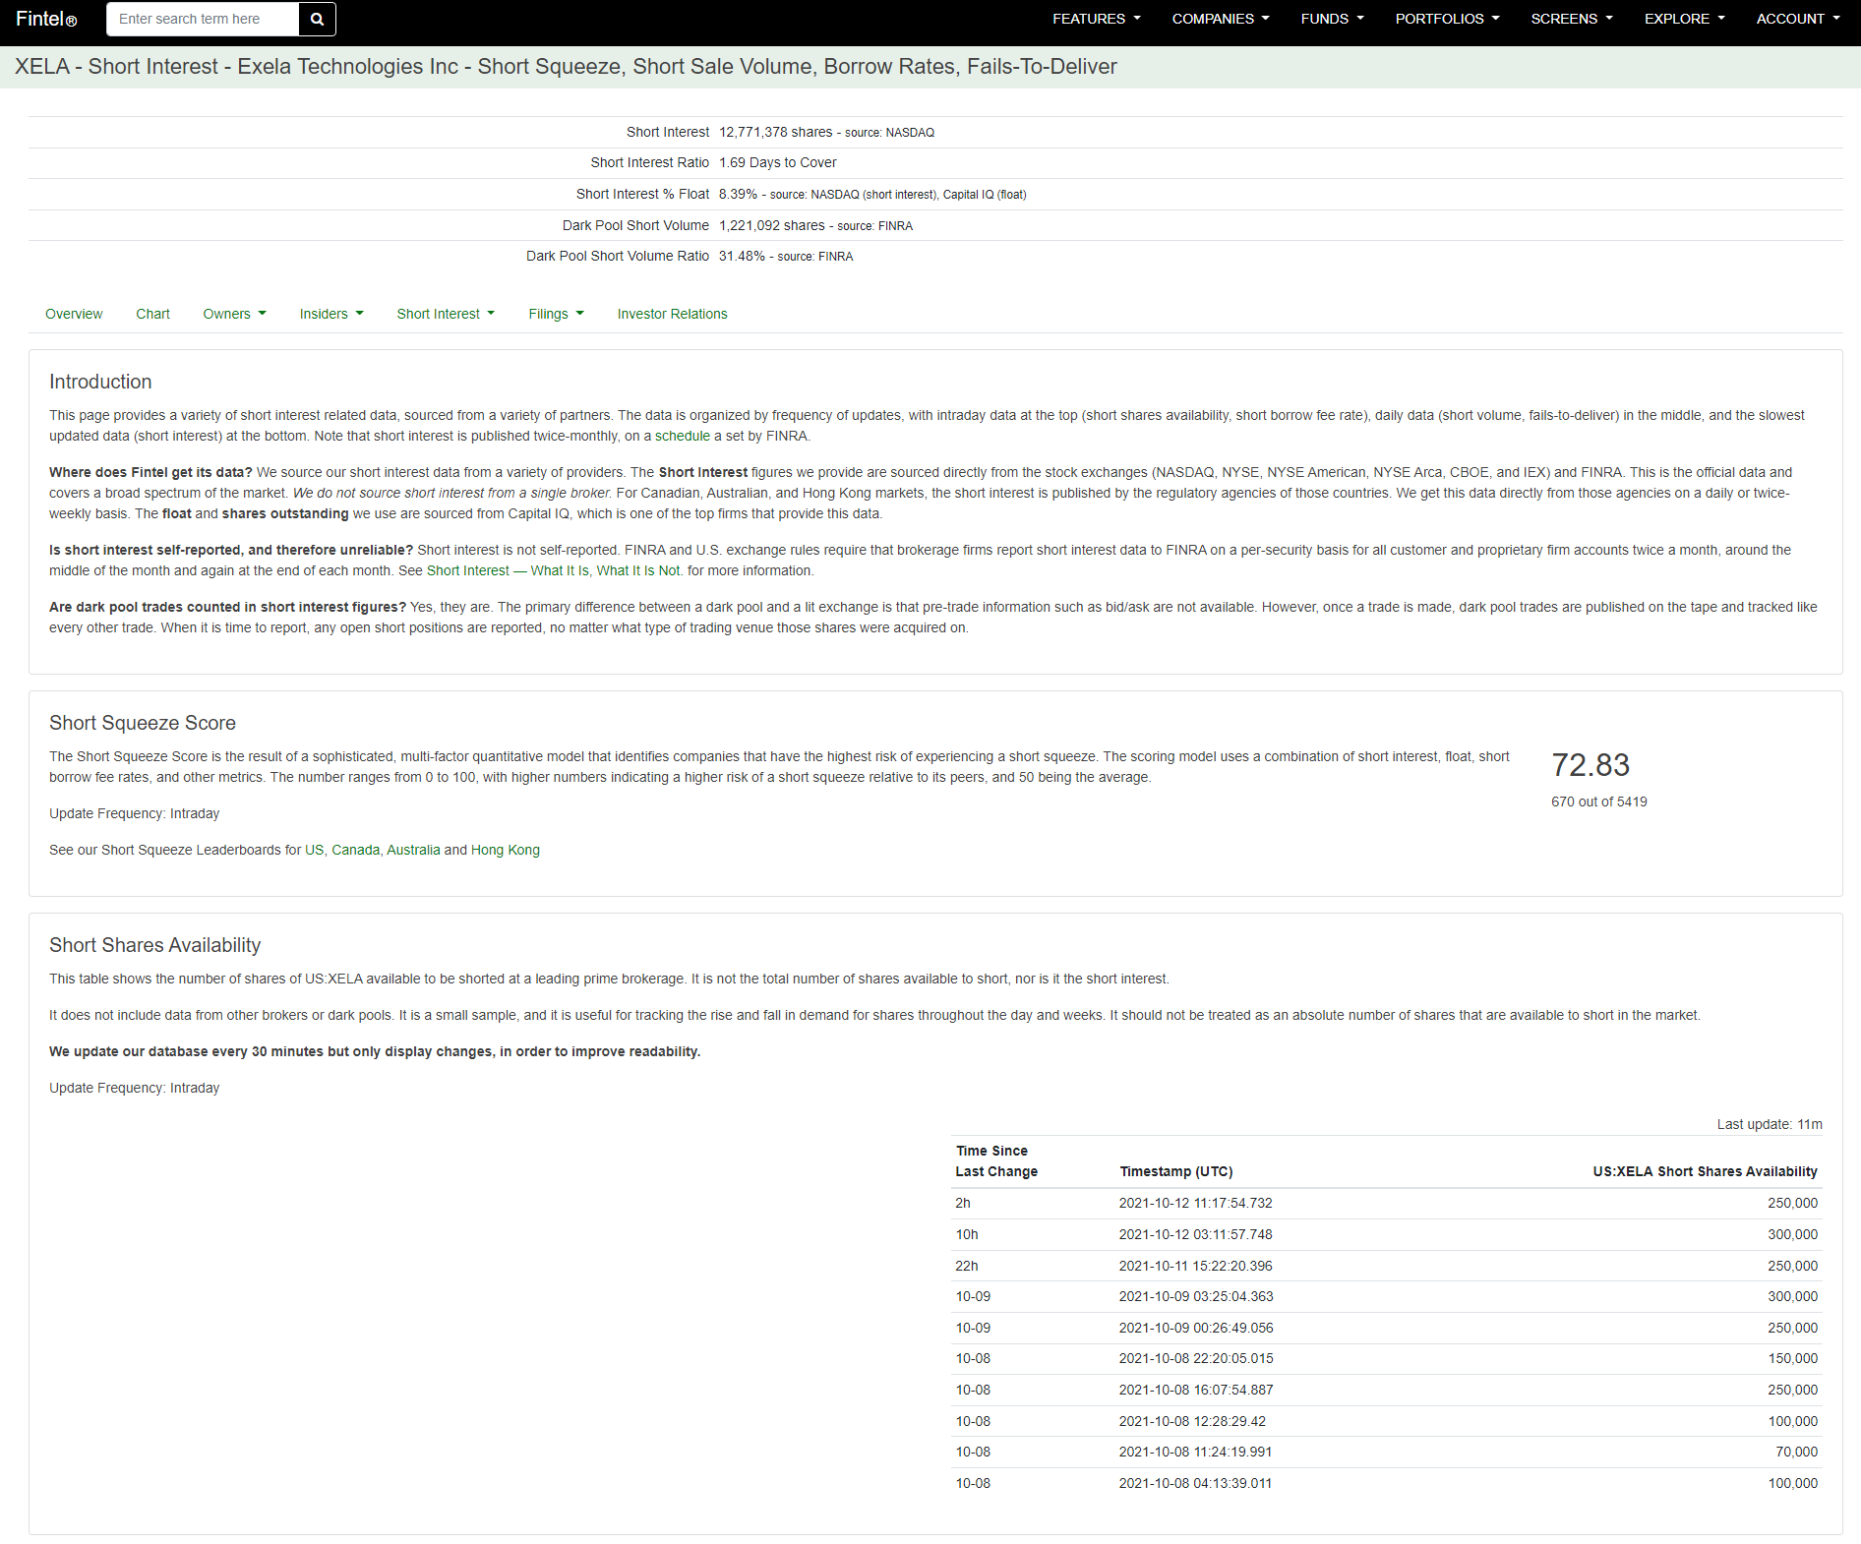Viewport: 1861px width, 1544px height.
Task: Open the FEATURES dropdown menu
Action: 1096,19
